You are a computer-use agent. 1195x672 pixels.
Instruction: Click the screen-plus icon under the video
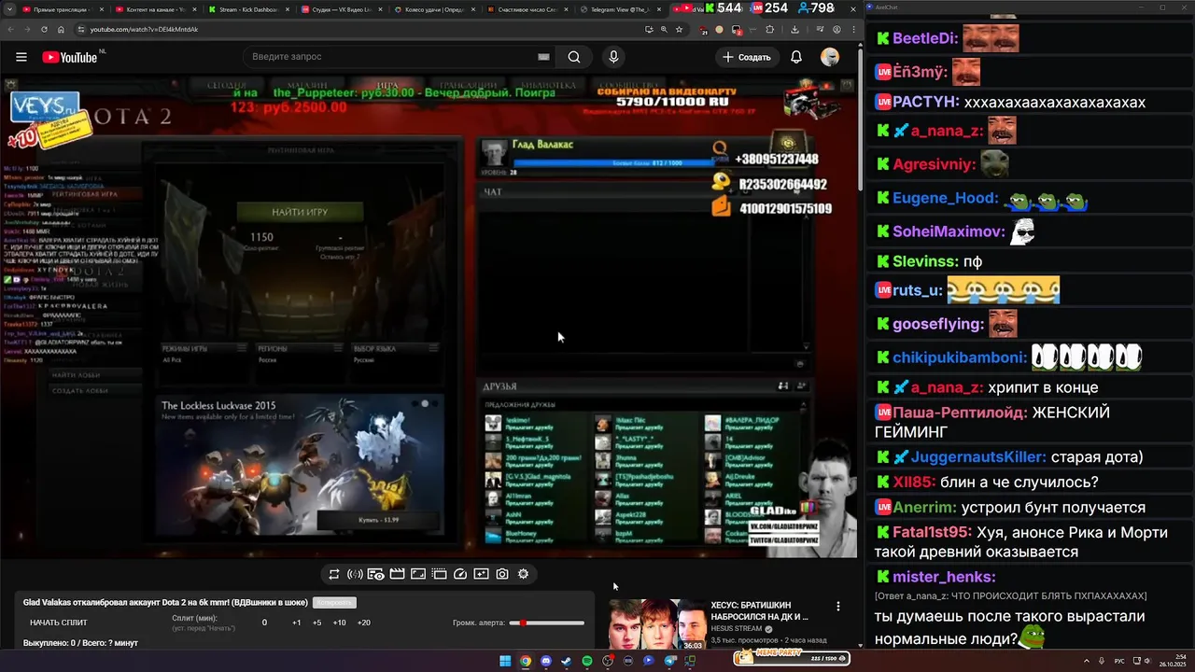point(481,574)
